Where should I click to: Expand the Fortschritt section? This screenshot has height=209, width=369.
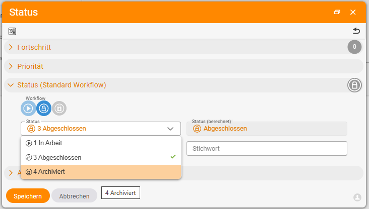[x=11, y=47]
